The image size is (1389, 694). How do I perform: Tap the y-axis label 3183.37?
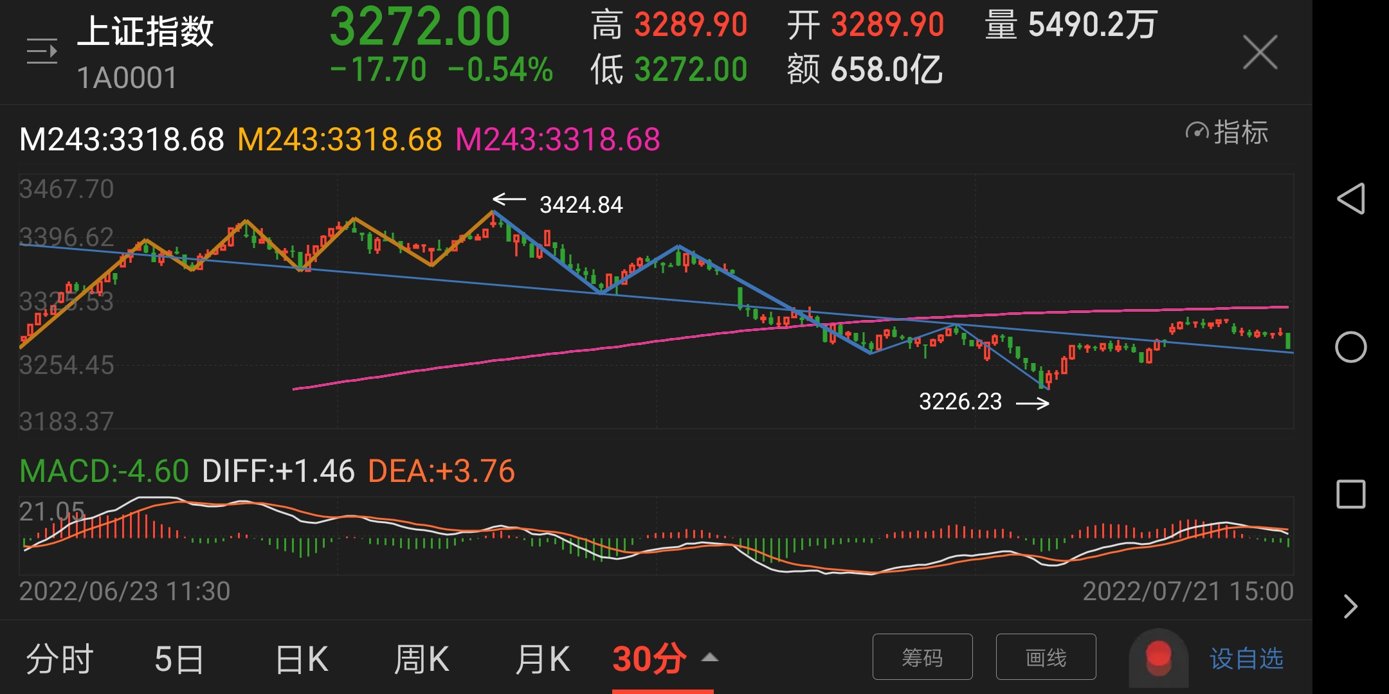tap(66, 422)
